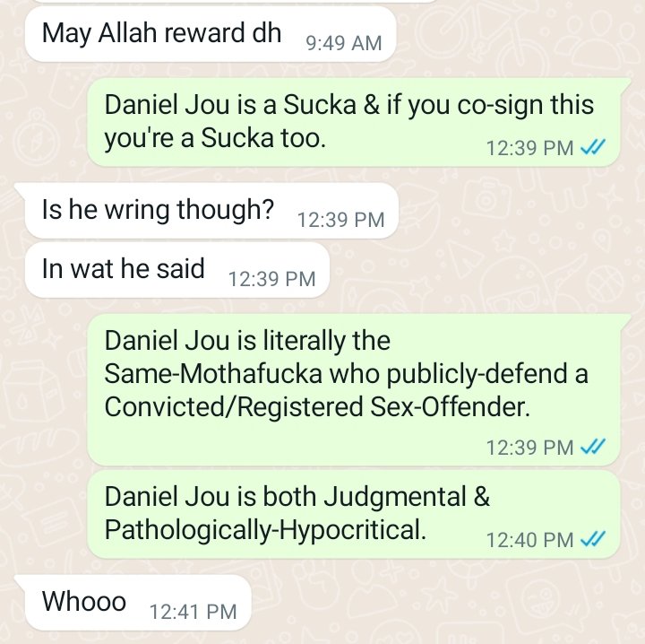Viewport: 645px width, 644px height.
Task: Select the 'Judgmental & Pathologically-Hypocritical' message
Action: click(354, 514)
